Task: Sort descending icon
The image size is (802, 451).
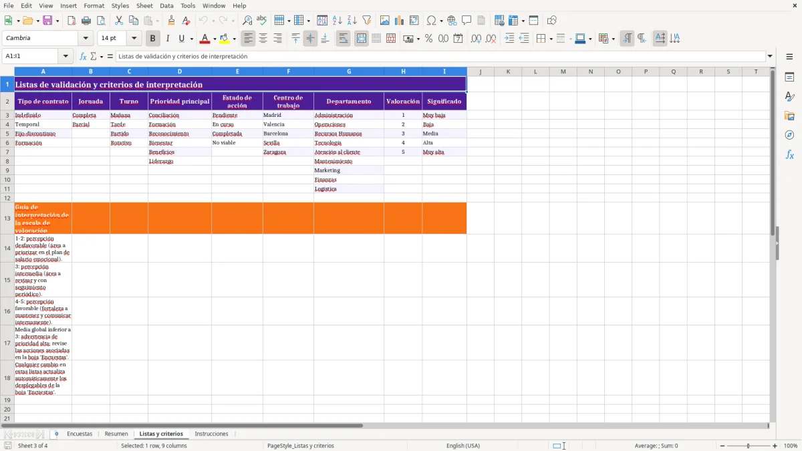Action: [x=352, y=21]
